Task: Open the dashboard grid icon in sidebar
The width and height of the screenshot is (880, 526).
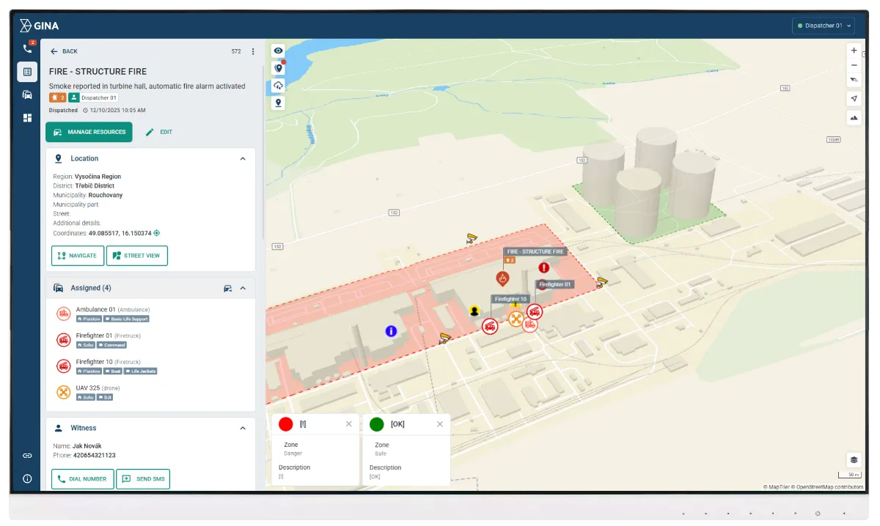Action: [x=27, y=117]
